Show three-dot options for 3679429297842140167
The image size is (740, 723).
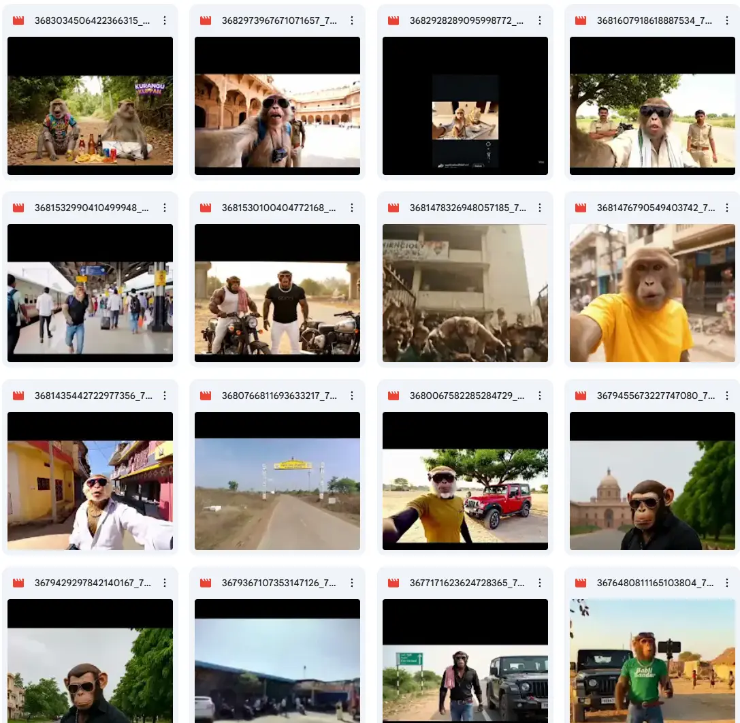pos(165,583)
